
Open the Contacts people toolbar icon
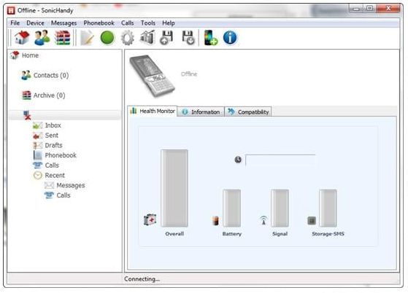pos(42,38)
